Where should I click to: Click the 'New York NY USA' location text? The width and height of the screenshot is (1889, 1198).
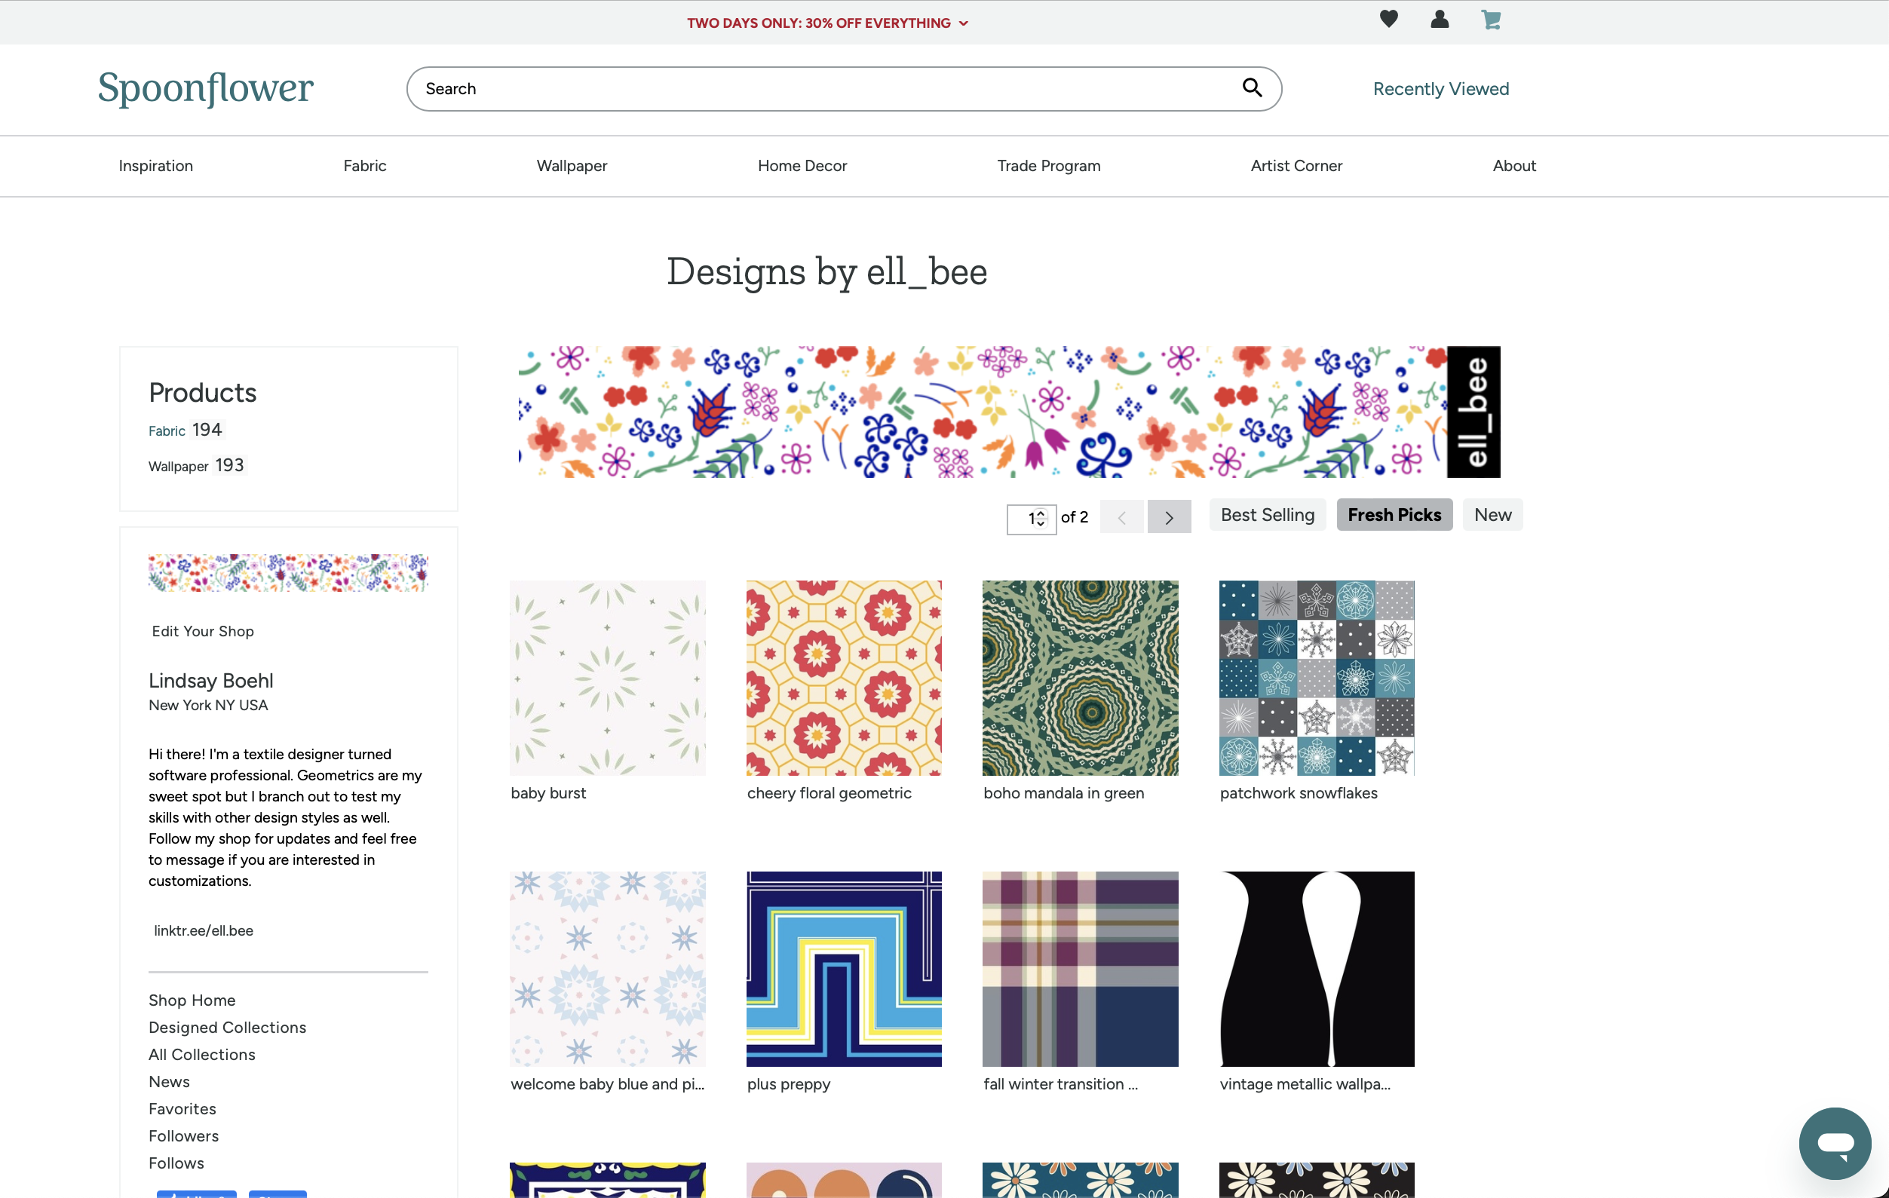[x=208, y=706]
